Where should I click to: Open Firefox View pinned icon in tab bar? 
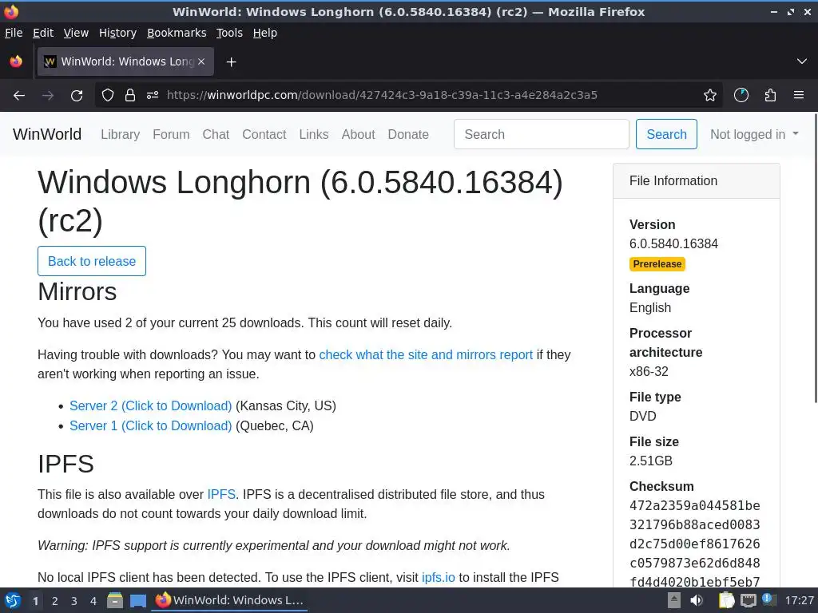point(16,61)
